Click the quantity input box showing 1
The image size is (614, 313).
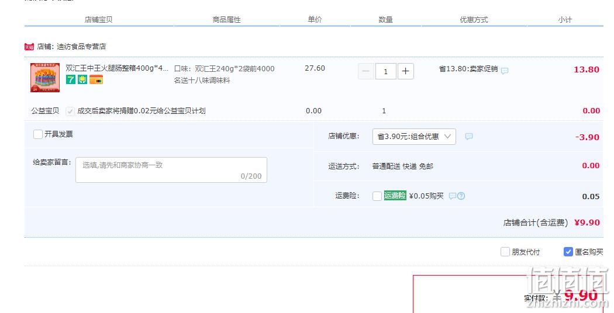click(386, 71)
